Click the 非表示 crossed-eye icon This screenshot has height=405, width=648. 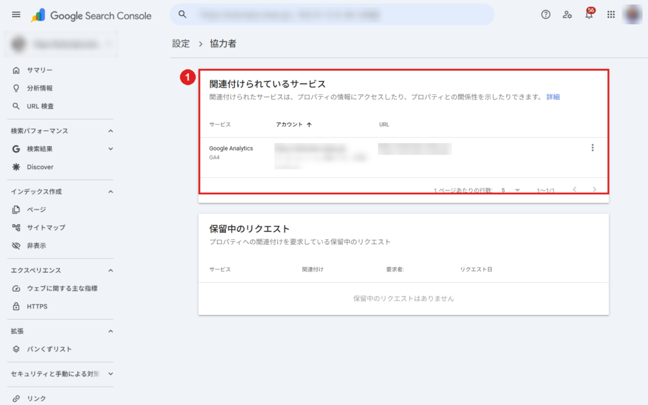click(x=16, y=246)
